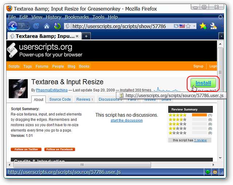Click the site identity icon in the URL bar

pos(68,26)
